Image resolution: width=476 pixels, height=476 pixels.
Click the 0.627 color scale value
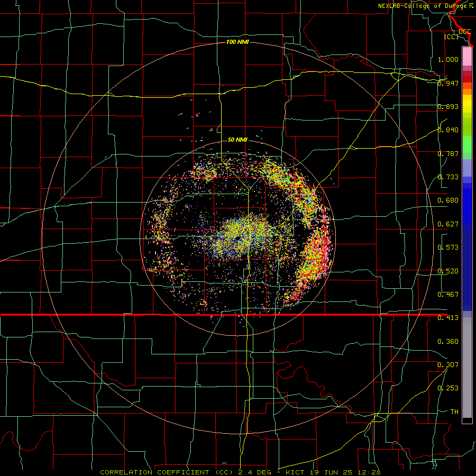pos(448,224)
